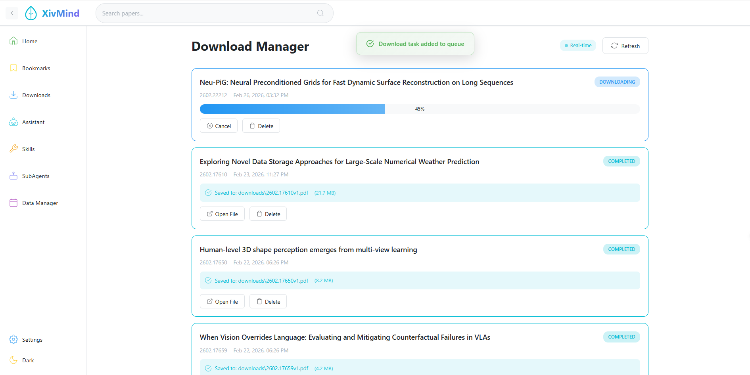The image size is (750, 375).
Task: Click the SubAgents icon in sidebar
Action: tap(13, 176)
